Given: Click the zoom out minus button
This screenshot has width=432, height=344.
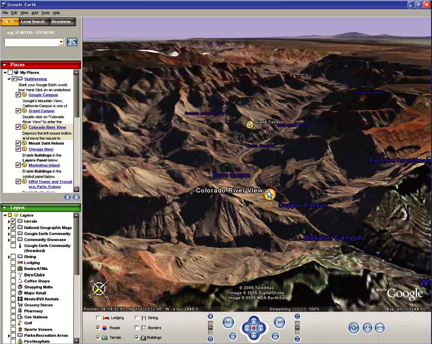Looking at the screenshot, I should coord(211,339).
